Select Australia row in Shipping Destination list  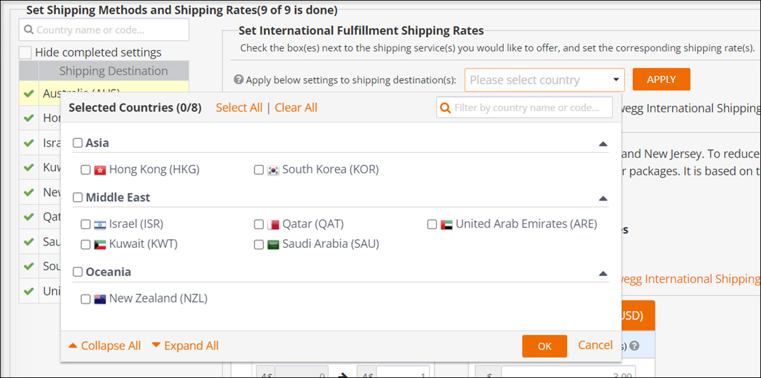click(x=104, y=93)
